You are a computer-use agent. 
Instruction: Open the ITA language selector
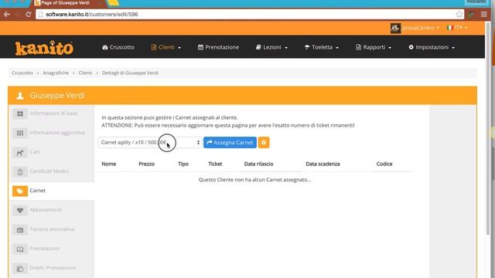457,28
